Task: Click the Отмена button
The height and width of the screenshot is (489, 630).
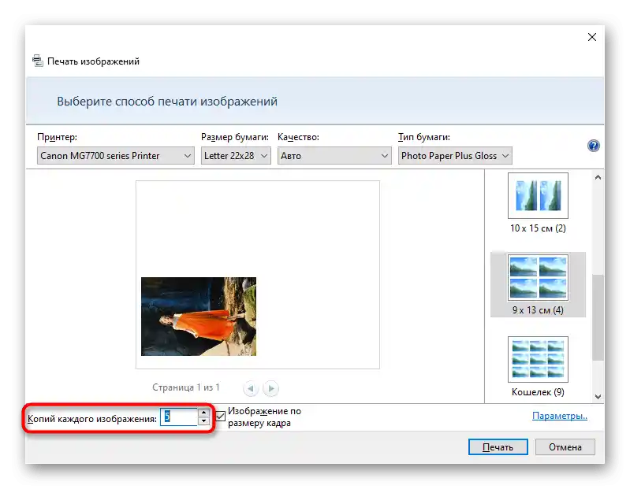Action: (565, 447)
